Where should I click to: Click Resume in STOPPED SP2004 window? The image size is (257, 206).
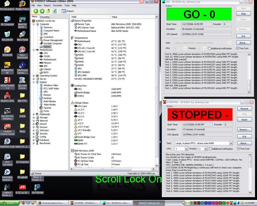244,109
